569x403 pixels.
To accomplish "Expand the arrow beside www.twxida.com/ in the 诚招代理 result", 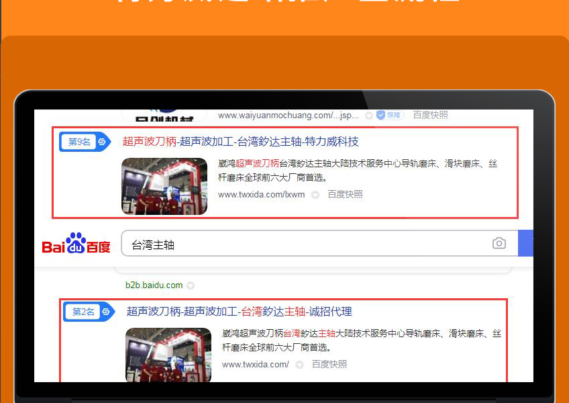I will click(299, 365).
